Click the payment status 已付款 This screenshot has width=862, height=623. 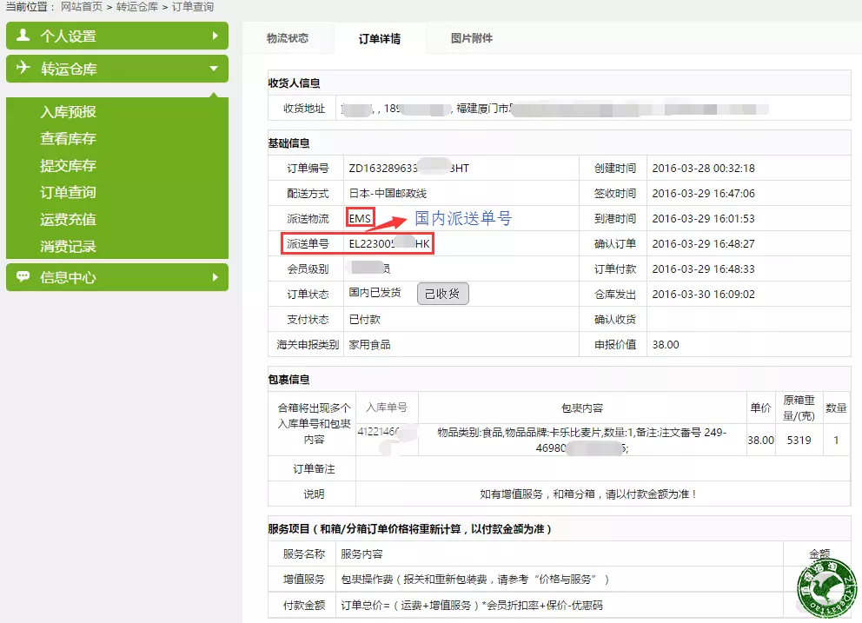coord(364,319)
